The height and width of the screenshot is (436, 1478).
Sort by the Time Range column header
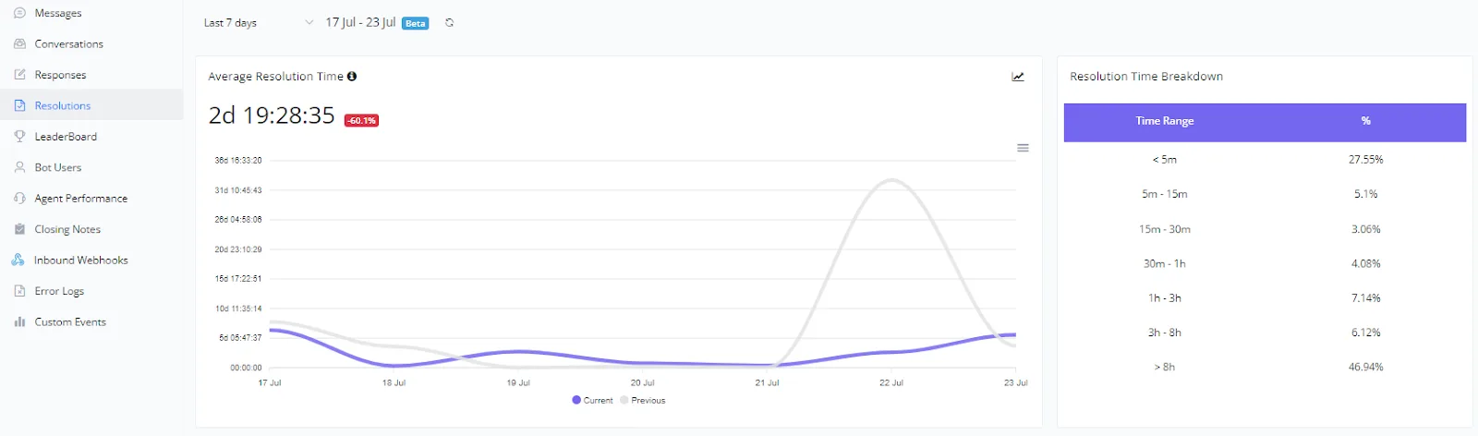[x=1164, y=121]
